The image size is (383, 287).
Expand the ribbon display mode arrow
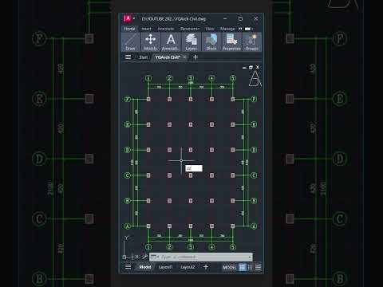(x=252, y=29)
